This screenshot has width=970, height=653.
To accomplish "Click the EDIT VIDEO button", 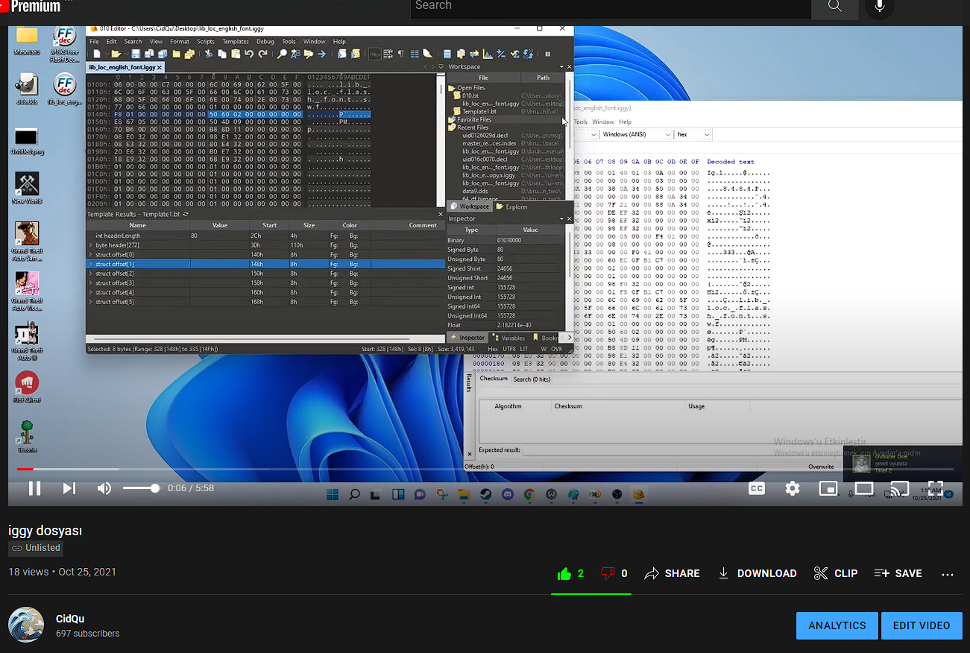I will 922,625.
